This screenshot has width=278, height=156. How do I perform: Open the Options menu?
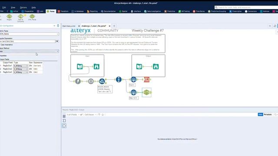coord(23,7)
